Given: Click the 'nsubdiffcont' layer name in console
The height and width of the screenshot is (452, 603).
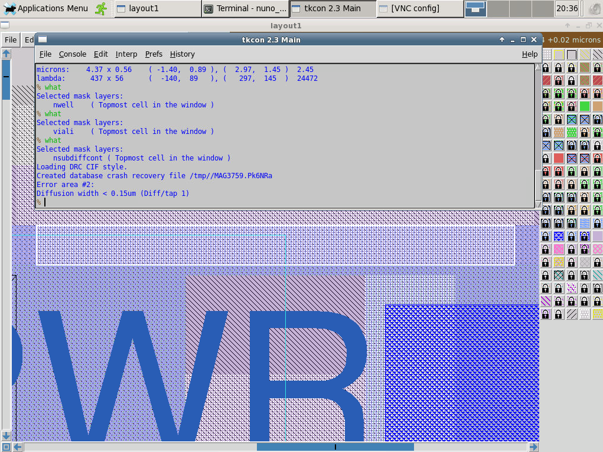Looking at the screenshot, I should click(x=78, y=158).
